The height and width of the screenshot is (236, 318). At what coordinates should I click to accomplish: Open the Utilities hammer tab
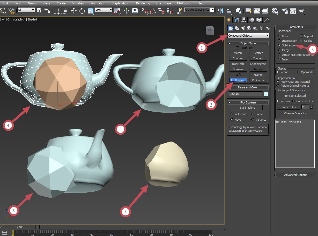pos(266,20)
